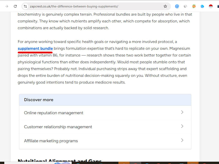Open the orange flower extension icon
The image size is (219, 164).
point(194,6)
